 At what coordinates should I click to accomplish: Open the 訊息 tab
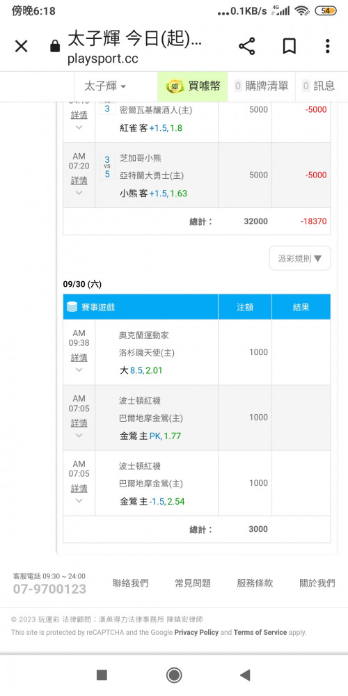pyautogui.click(x=318, y=86)
